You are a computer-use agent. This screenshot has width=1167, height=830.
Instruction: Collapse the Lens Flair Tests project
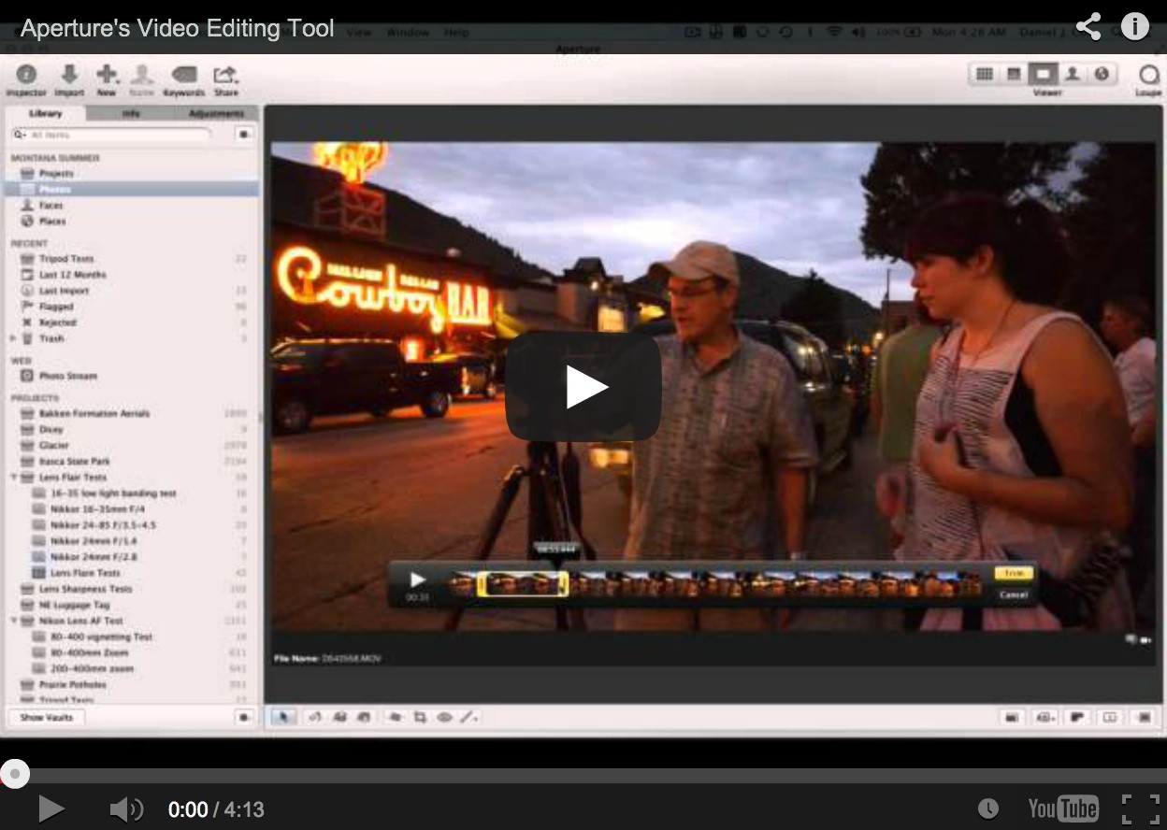click(x=13, y=477)
